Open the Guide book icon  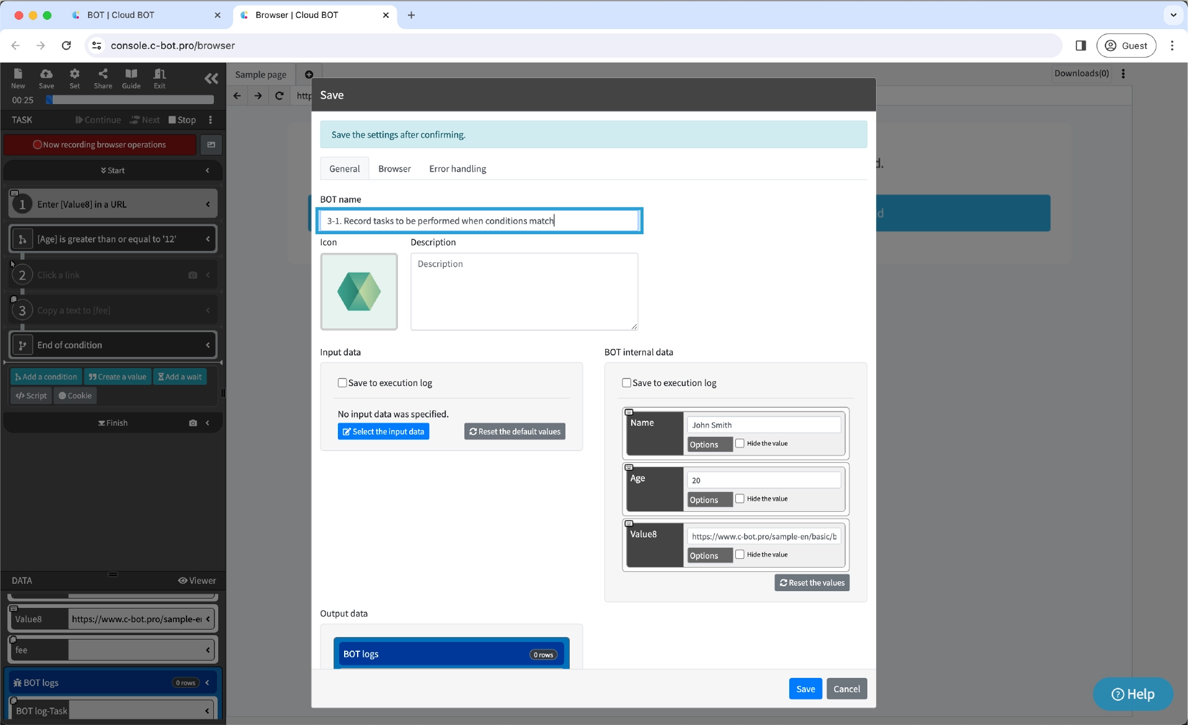click(x=131, y=77)
